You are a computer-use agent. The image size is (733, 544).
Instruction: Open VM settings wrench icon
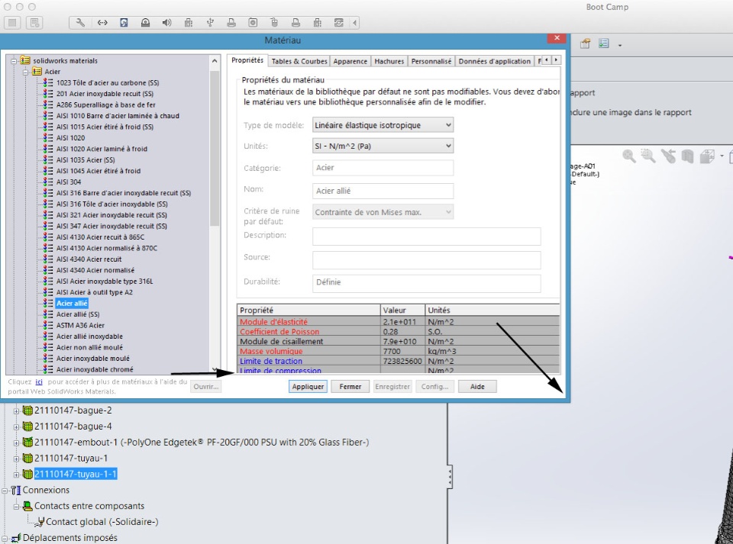click(80, 22)
